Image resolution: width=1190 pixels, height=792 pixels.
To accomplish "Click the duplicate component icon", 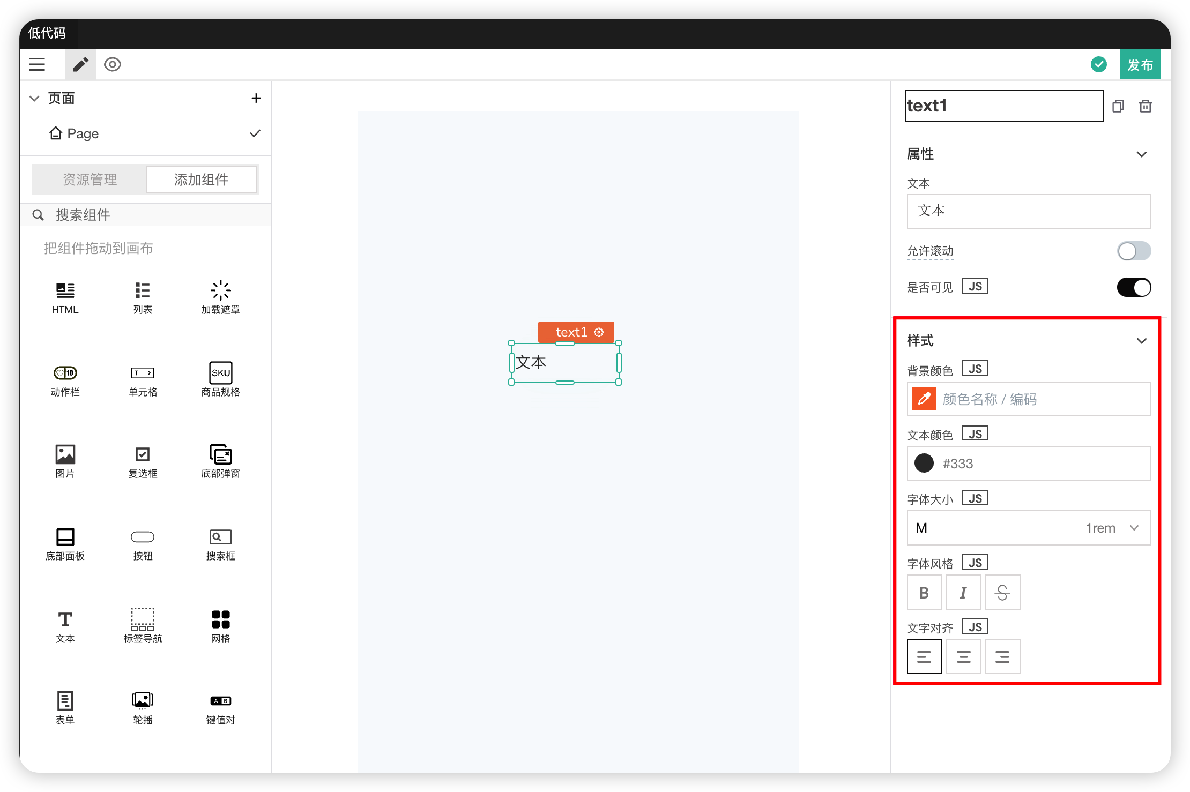I will pos(1118,106).
